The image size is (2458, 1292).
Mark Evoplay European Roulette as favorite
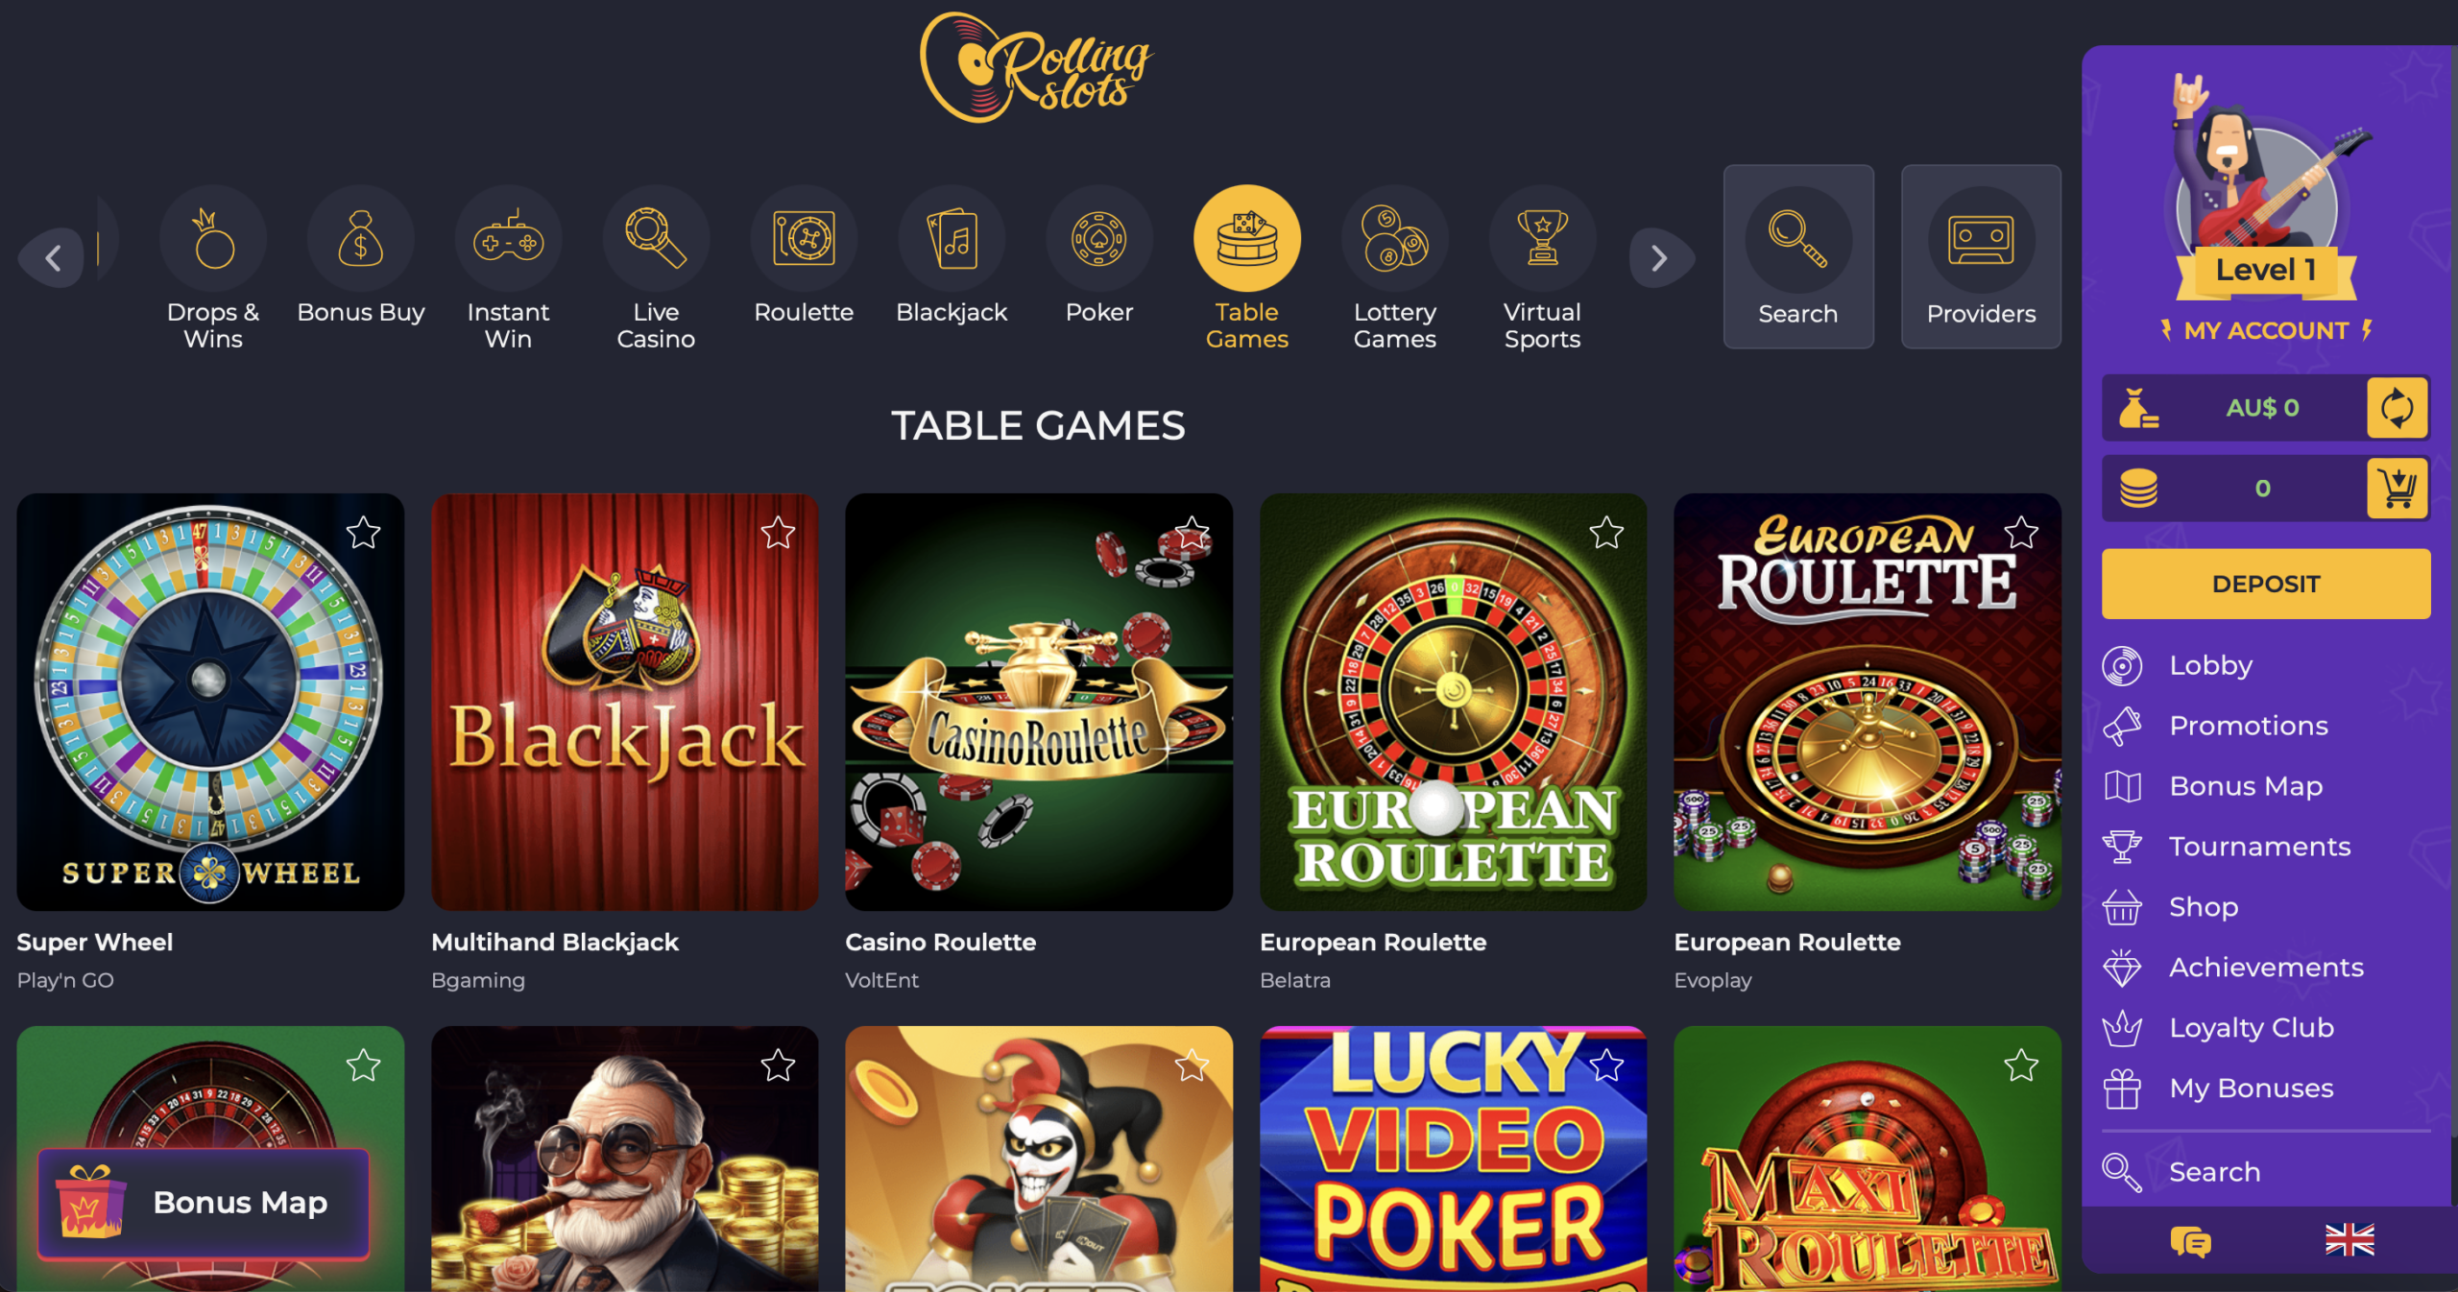coord(2021,533)
